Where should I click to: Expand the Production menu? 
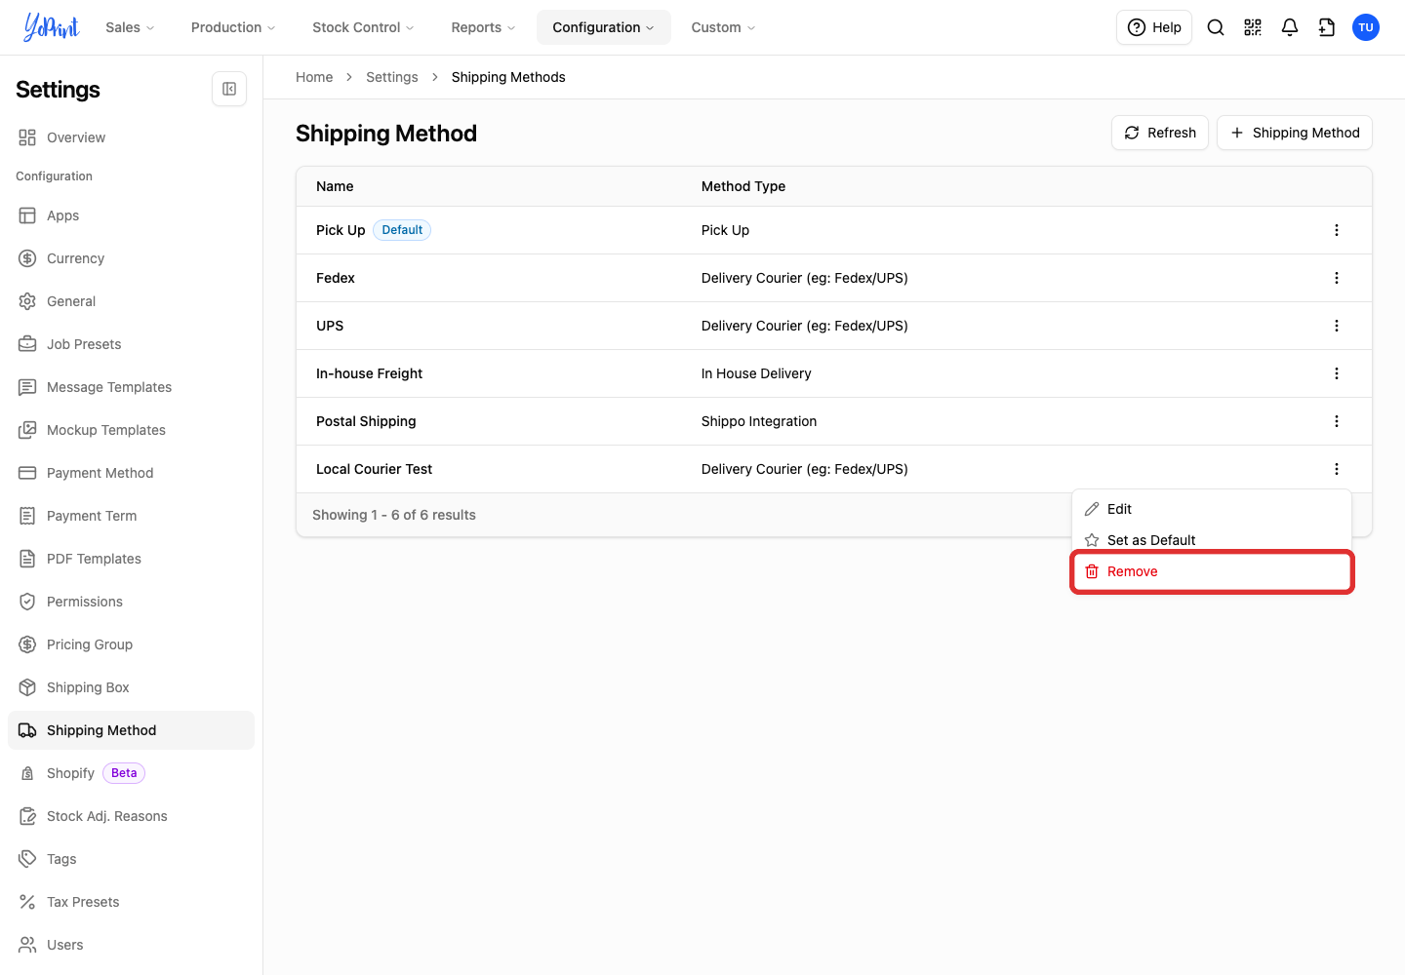233,27
